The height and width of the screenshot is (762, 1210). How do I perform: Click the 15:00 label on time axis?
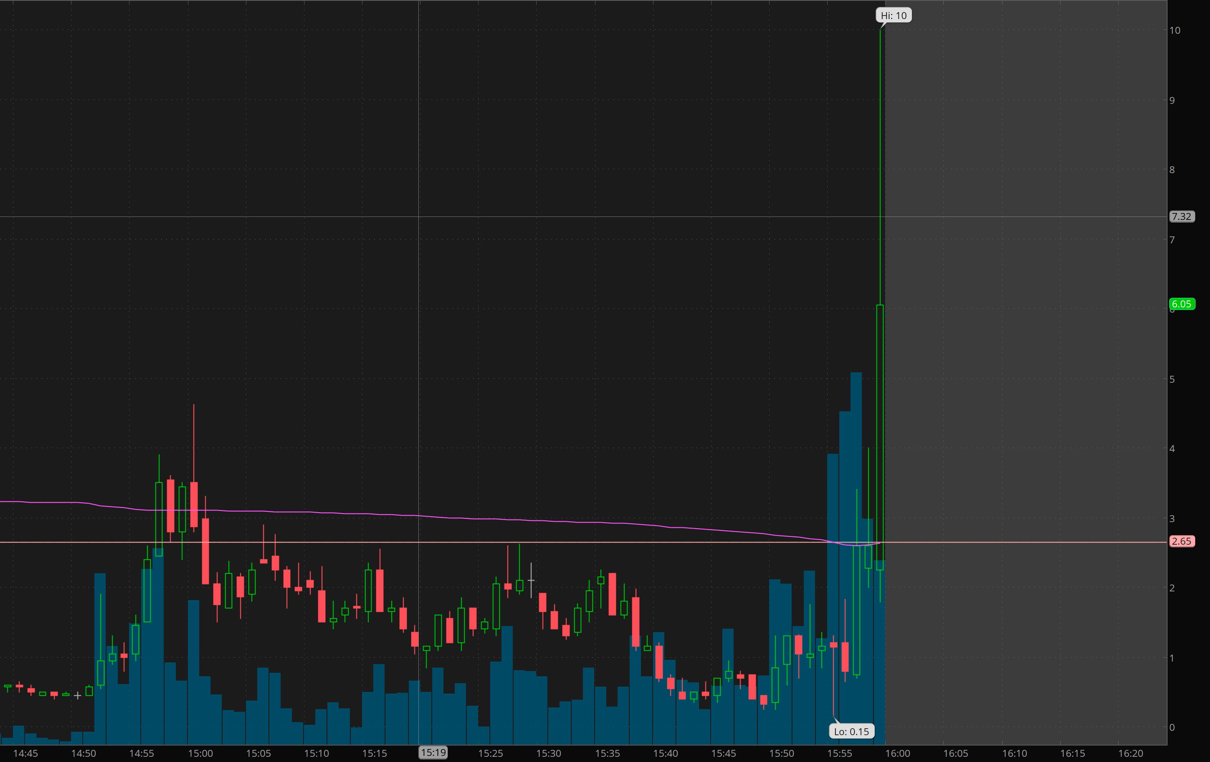coord(201,753)
